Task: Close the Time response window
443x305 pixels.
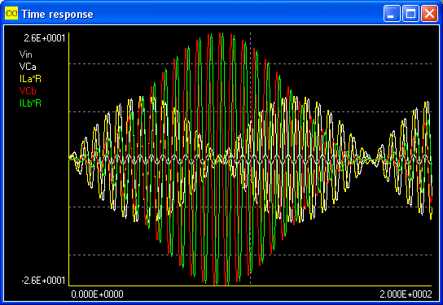Action: tap(429, 13)
